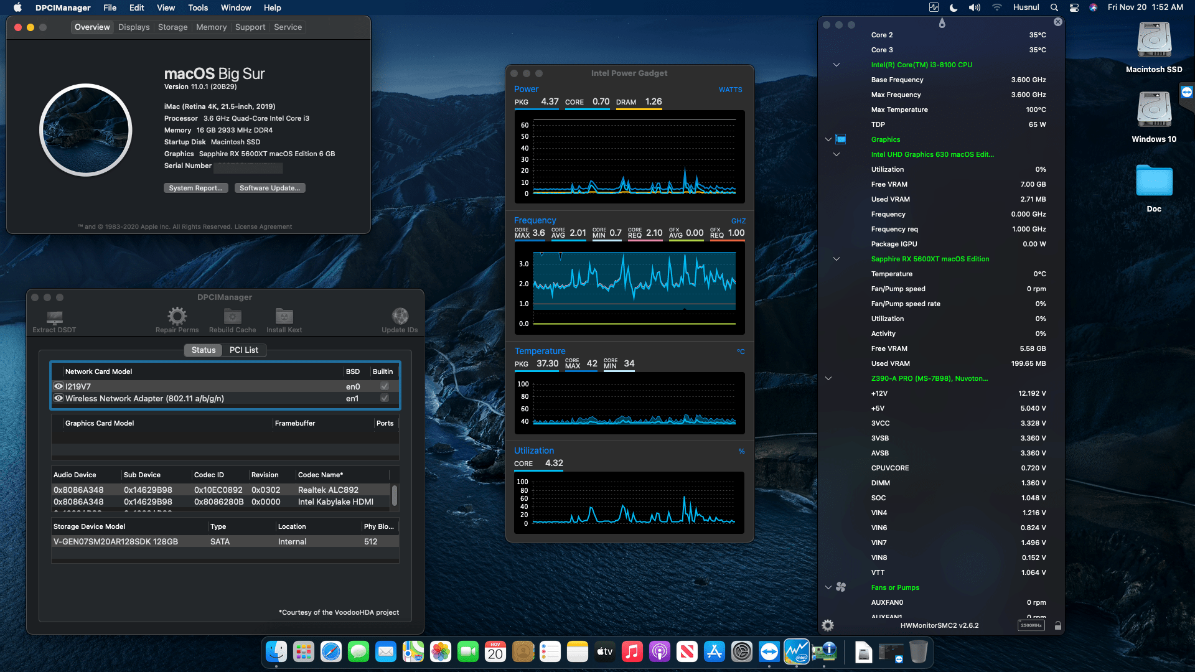Collapse the Sapphire RX 5600XT sensor group
Image resolution: width=1195 pixels, height=672 pixels.
tap(836, 259)
